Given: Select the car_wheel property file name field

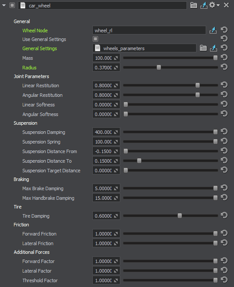Looking at the screenshot, I should click(x=102, y=6).
